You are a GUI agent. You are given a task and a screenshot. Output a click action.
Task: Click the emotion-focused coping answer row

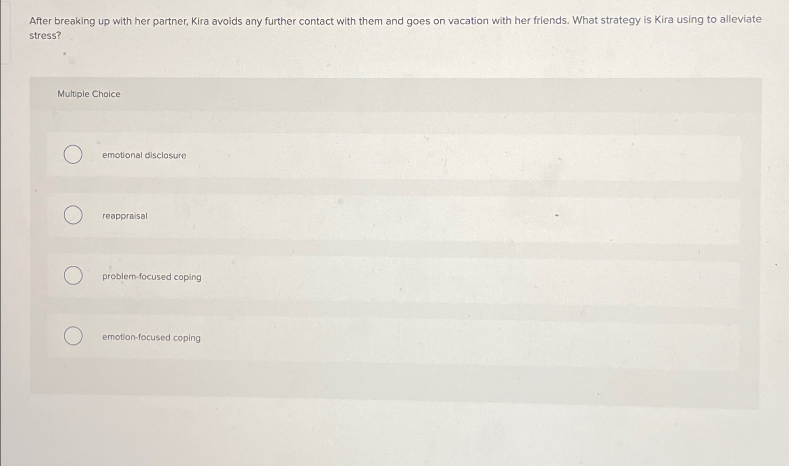coord(375,338)
